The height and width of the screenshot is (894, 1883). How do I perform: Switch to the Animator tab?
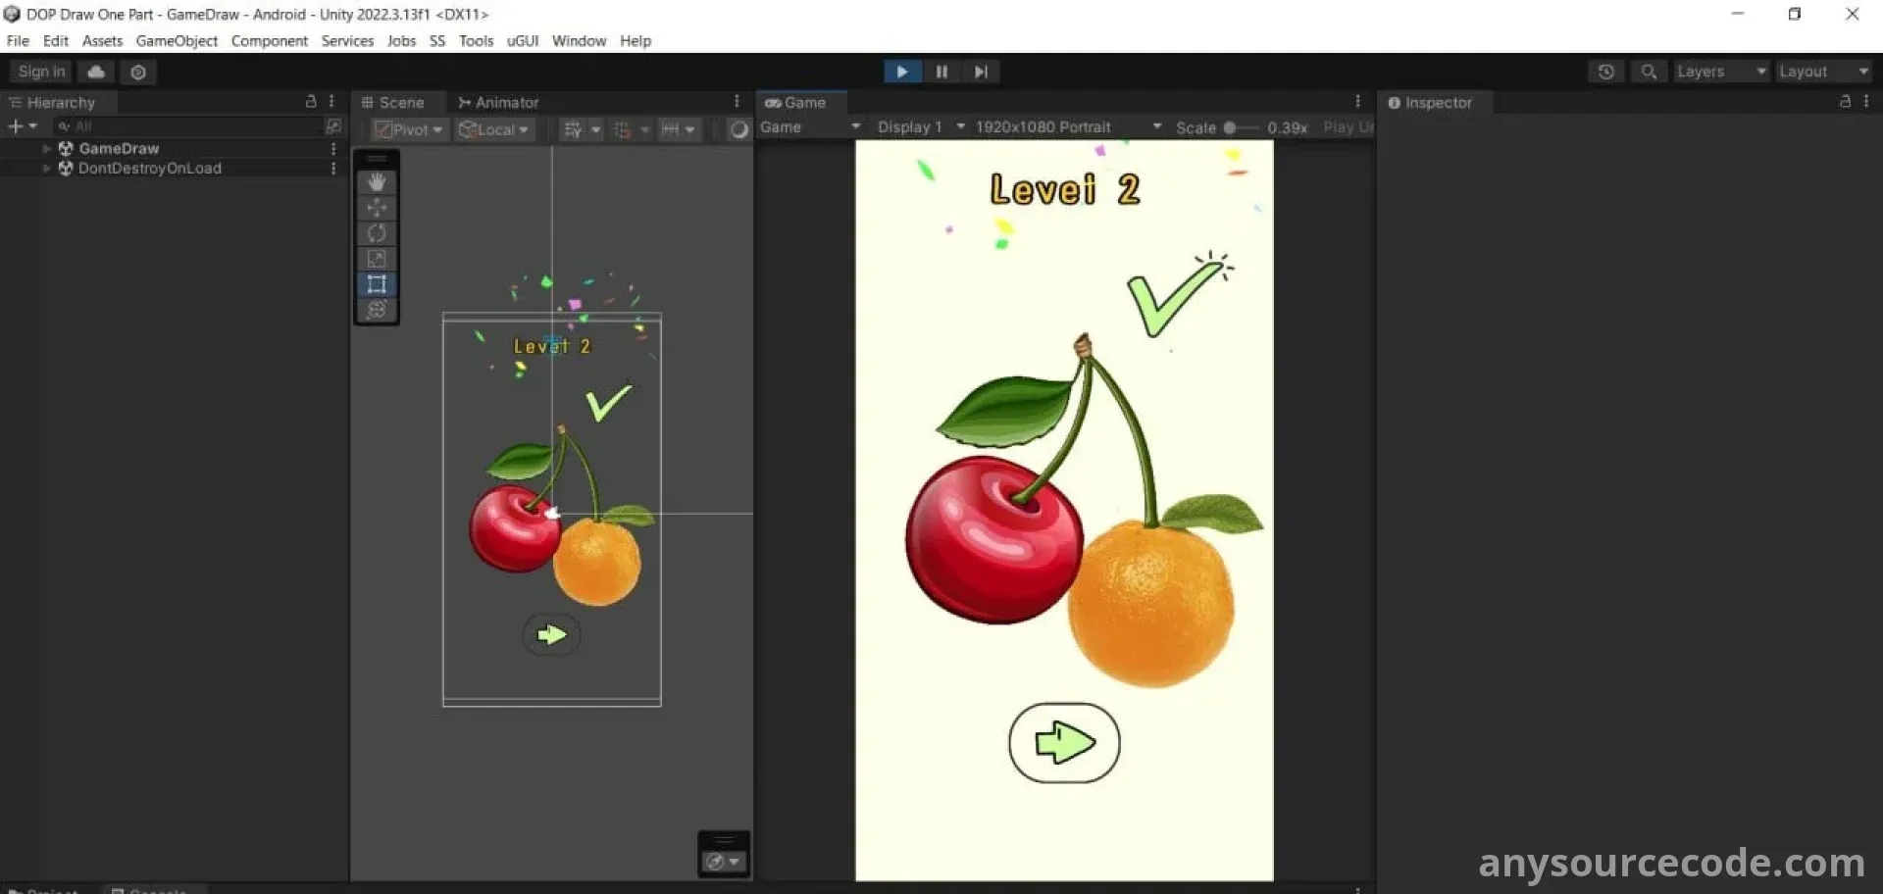pyautogui.click(x=498, y=103)
